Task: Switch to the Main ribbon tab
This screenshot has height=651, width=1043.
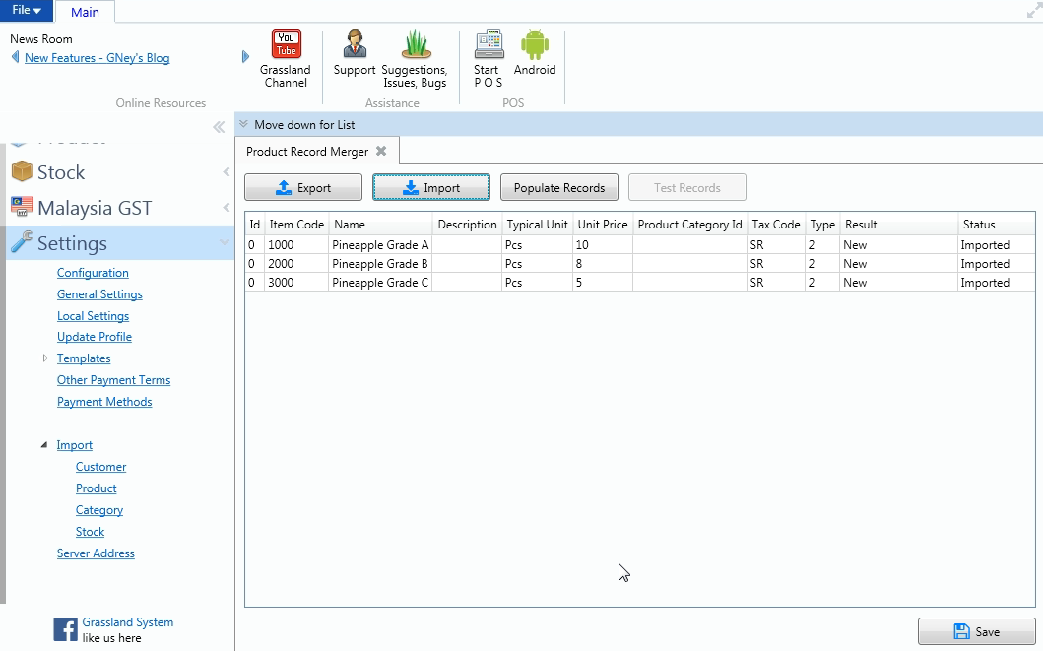Action: 85,12
